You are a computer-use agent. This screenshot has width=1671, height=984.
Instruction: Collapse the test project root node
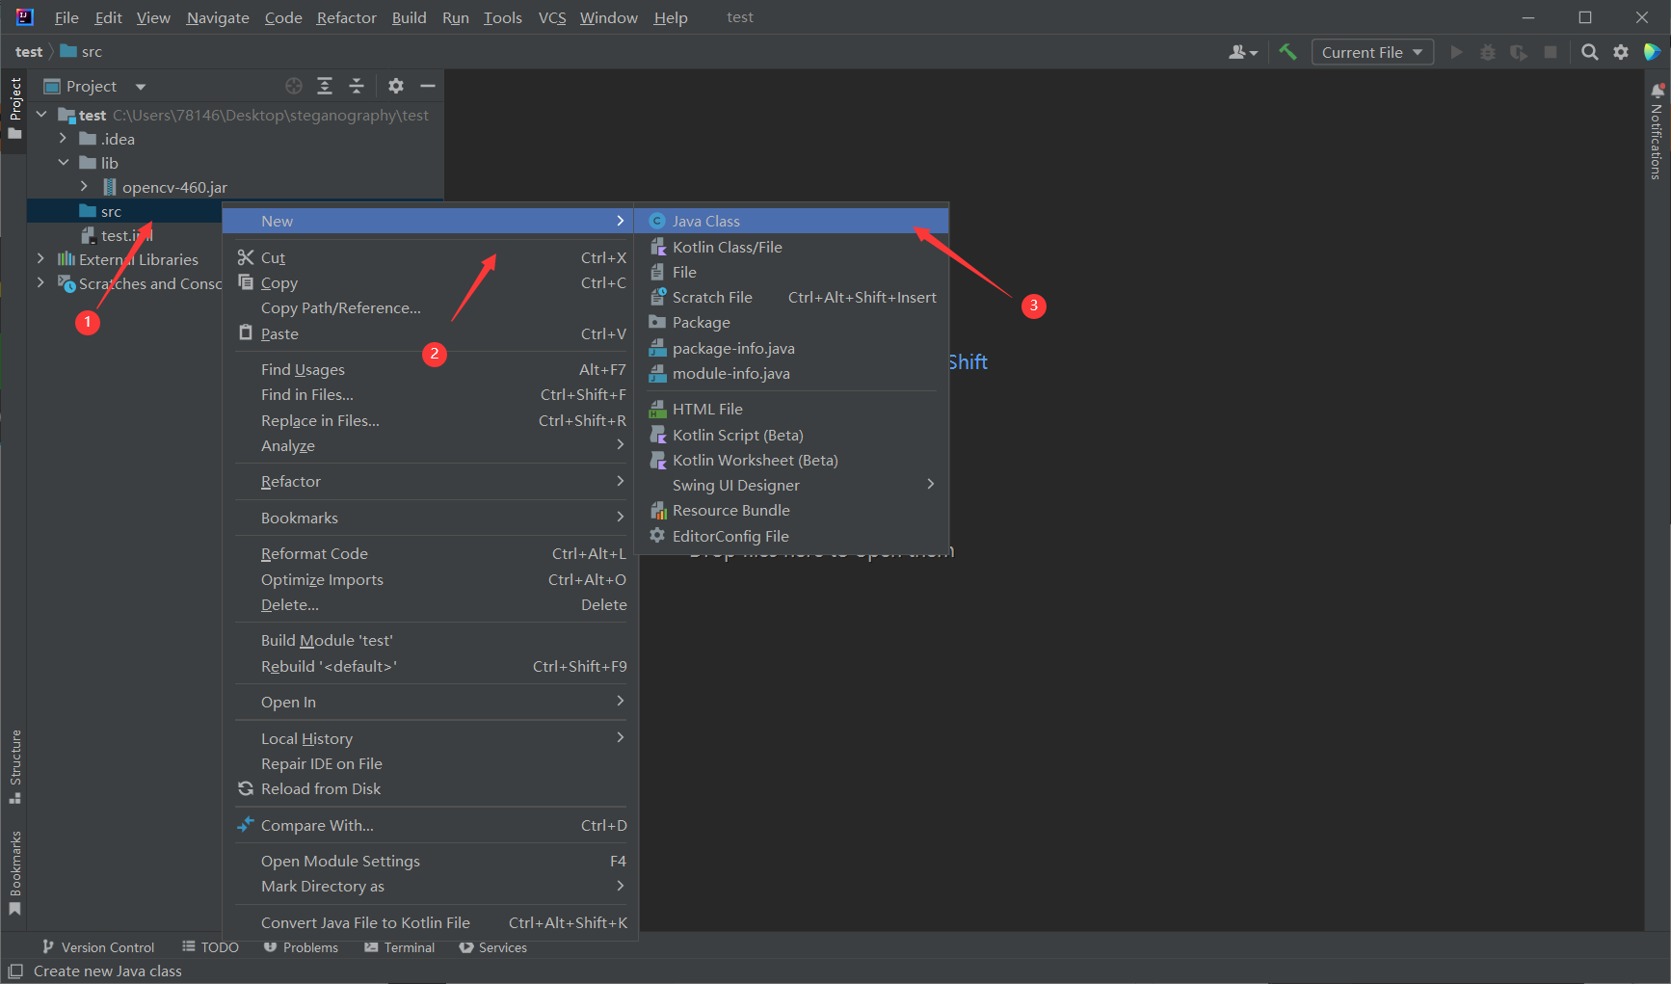point(41,115)
